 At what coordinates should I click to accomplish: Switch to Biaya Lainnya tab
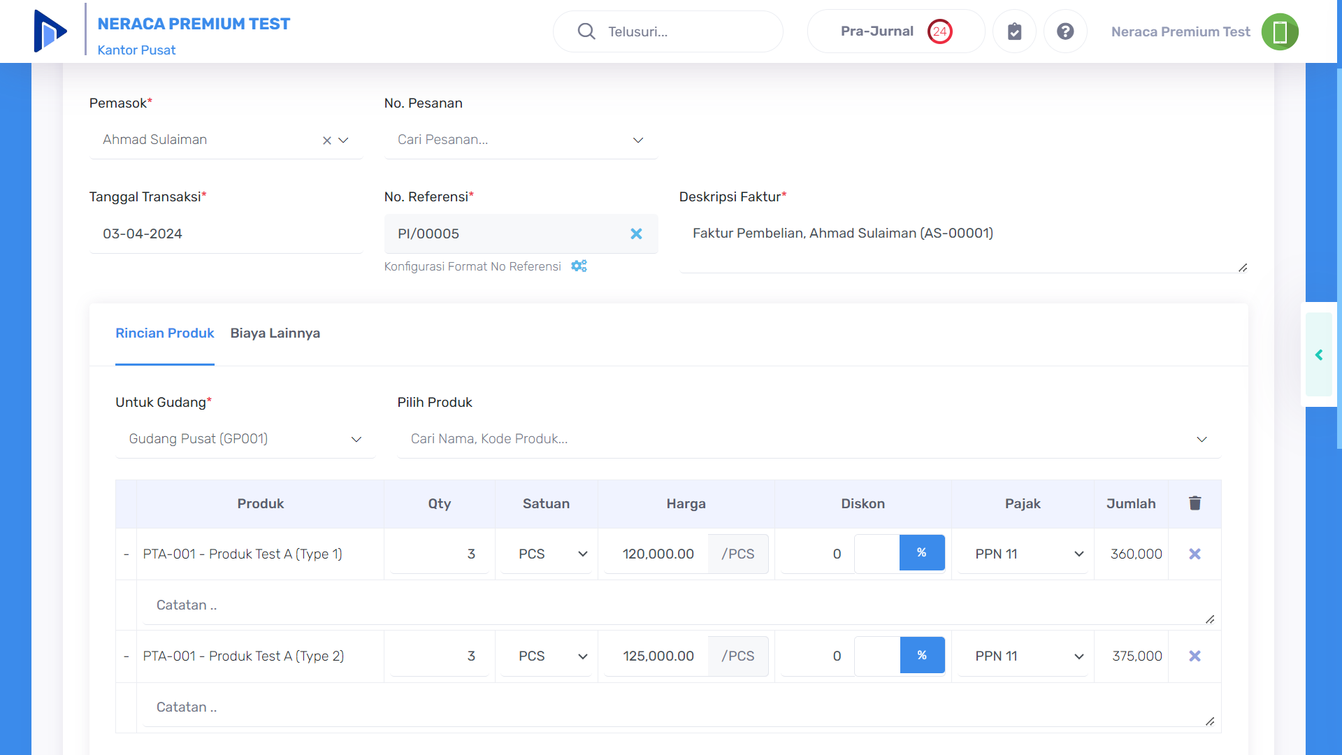[x=275, y=333]
